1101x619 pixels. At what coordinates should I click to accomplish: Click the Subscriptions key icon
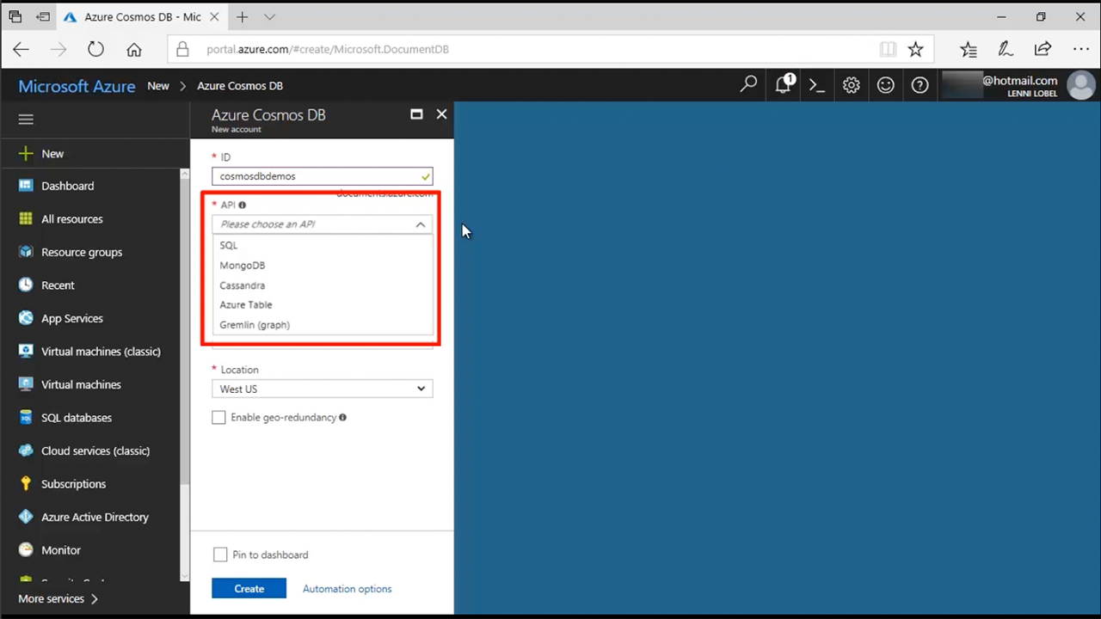[26, 484]
